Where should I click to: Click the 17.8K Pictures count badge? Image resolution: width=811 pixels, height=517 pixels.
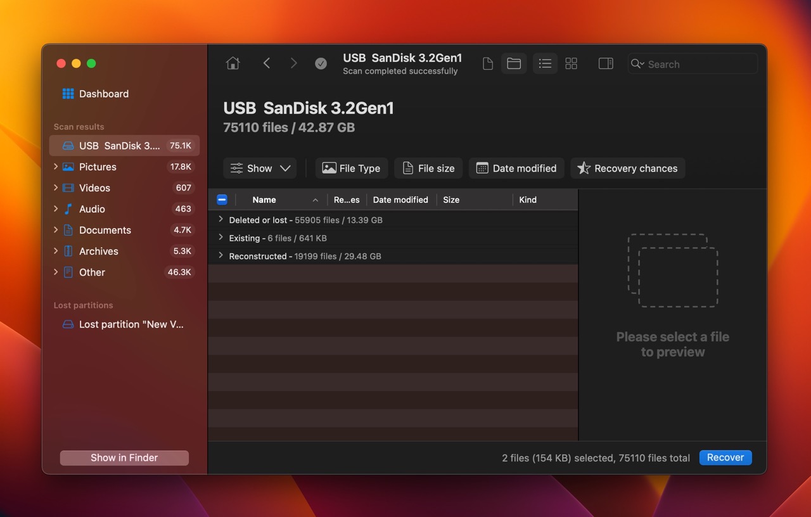(x=181, y=167)
